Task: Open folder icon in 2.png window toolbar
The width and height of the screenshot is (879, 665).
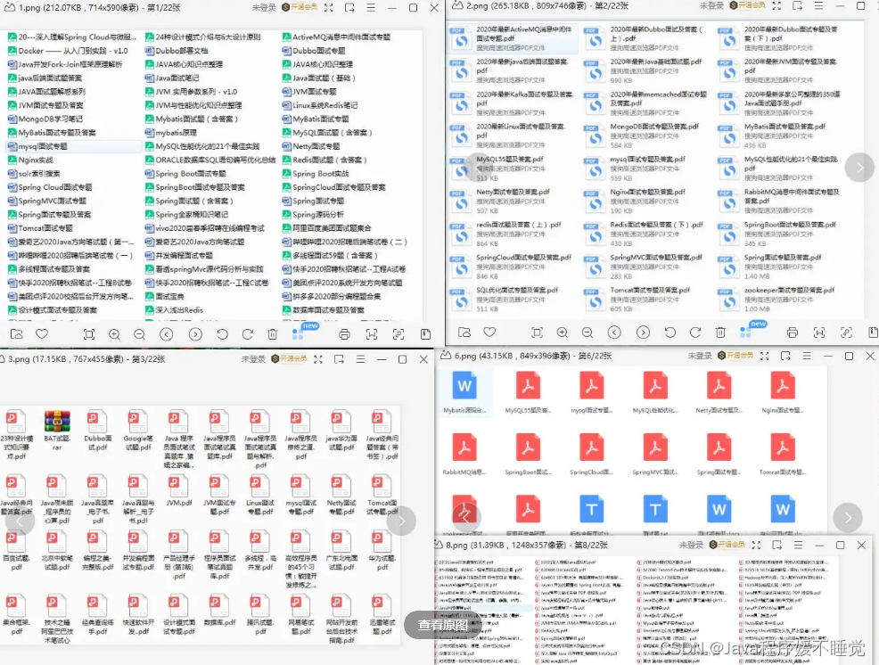Action: [x=464, y=332]
